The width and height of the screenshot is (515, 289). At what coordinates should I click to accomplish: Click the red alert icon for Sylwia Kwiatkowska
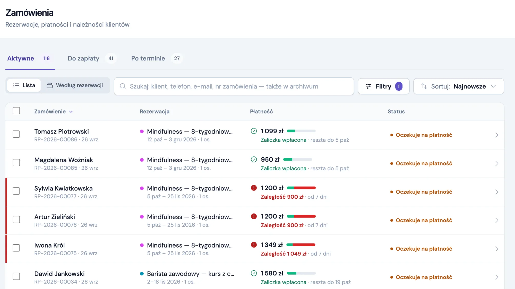(254, 188)
